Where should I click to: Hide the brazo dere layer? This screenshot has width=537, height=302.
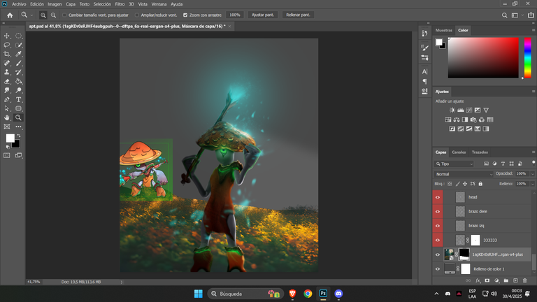pyautogui.click(x=437, y=212)
